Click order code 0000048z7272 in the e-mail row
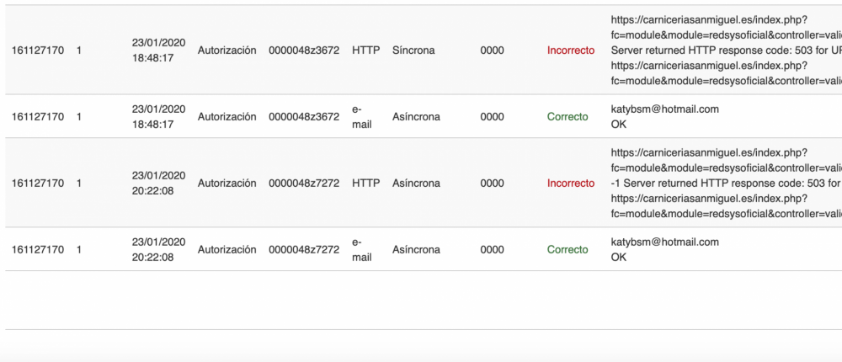 coord(304,250)
